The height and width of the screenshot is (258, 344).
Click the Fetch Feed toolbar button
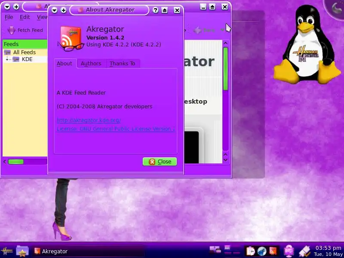[x=25, y=30]
